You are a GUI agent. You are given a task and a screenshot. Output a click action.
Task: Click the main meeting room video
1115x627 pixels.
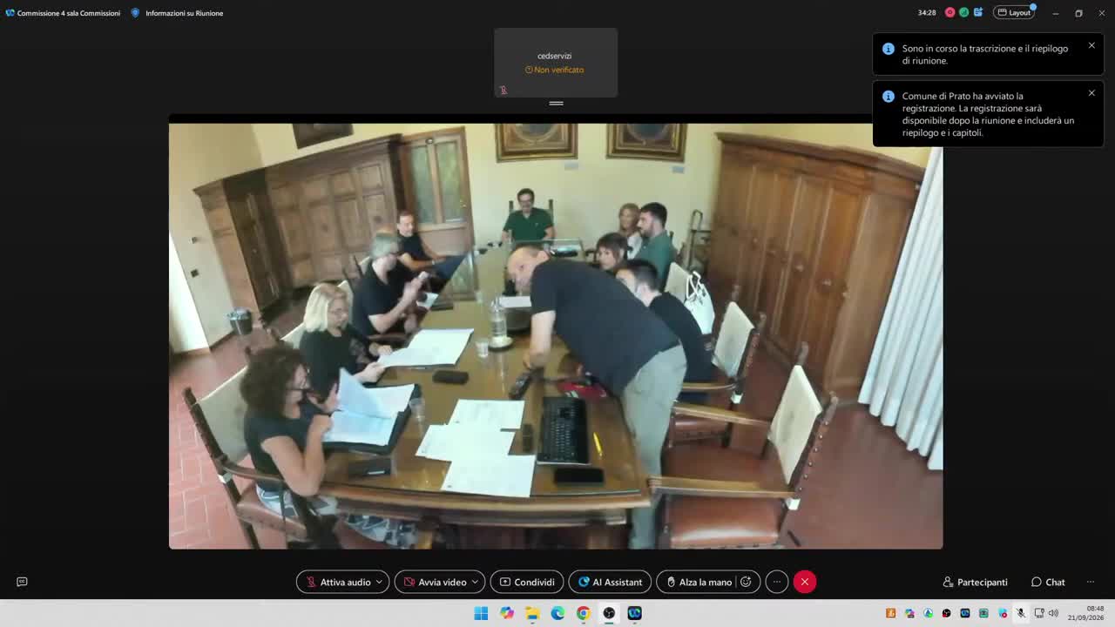[556, 336]
